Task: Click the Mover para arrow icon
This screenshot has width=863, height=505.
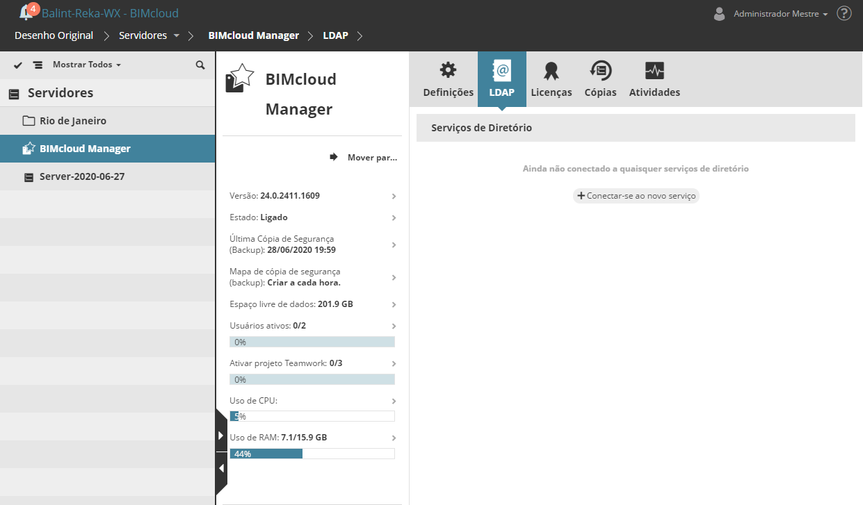Action: tap(334, 158)
